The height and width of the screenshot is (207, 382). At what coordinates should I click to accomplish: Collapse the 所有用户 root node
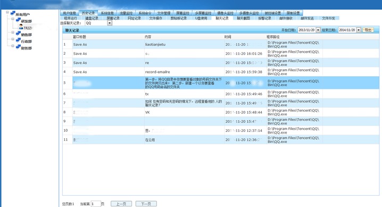[7, 12]
